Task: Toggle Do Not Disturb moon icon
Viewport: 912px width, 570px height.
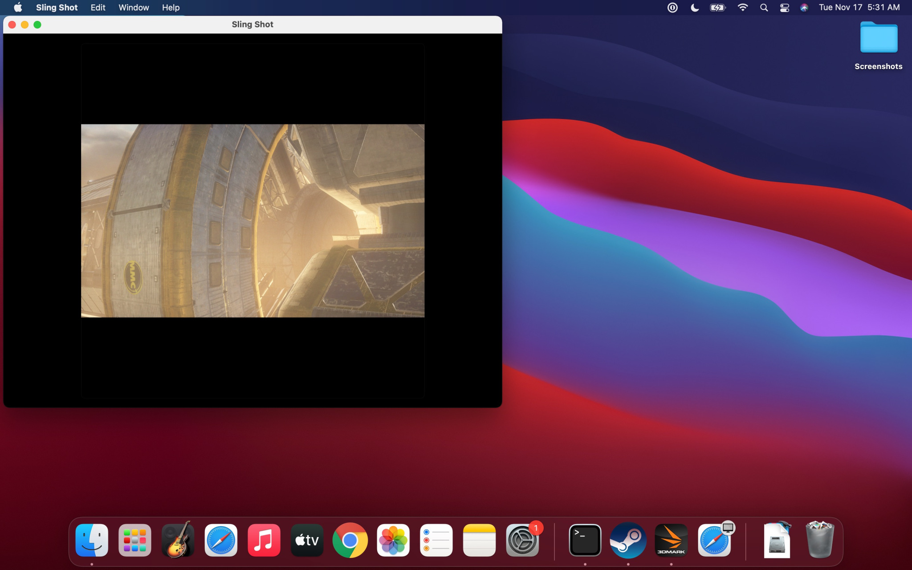Action: pyautogui.click(x=695, y=8)
